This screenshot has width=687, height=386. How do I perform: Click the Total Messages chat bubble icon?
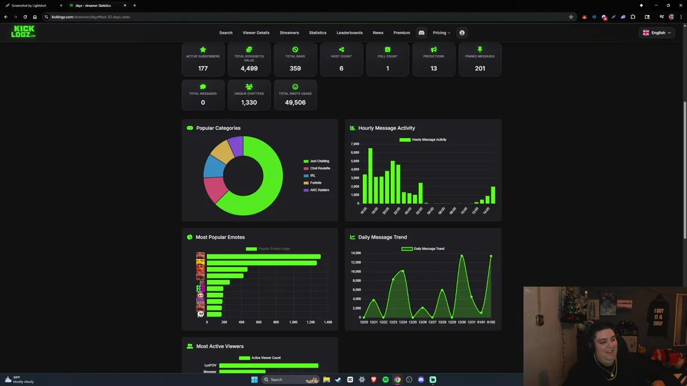(x=203, y=86)
